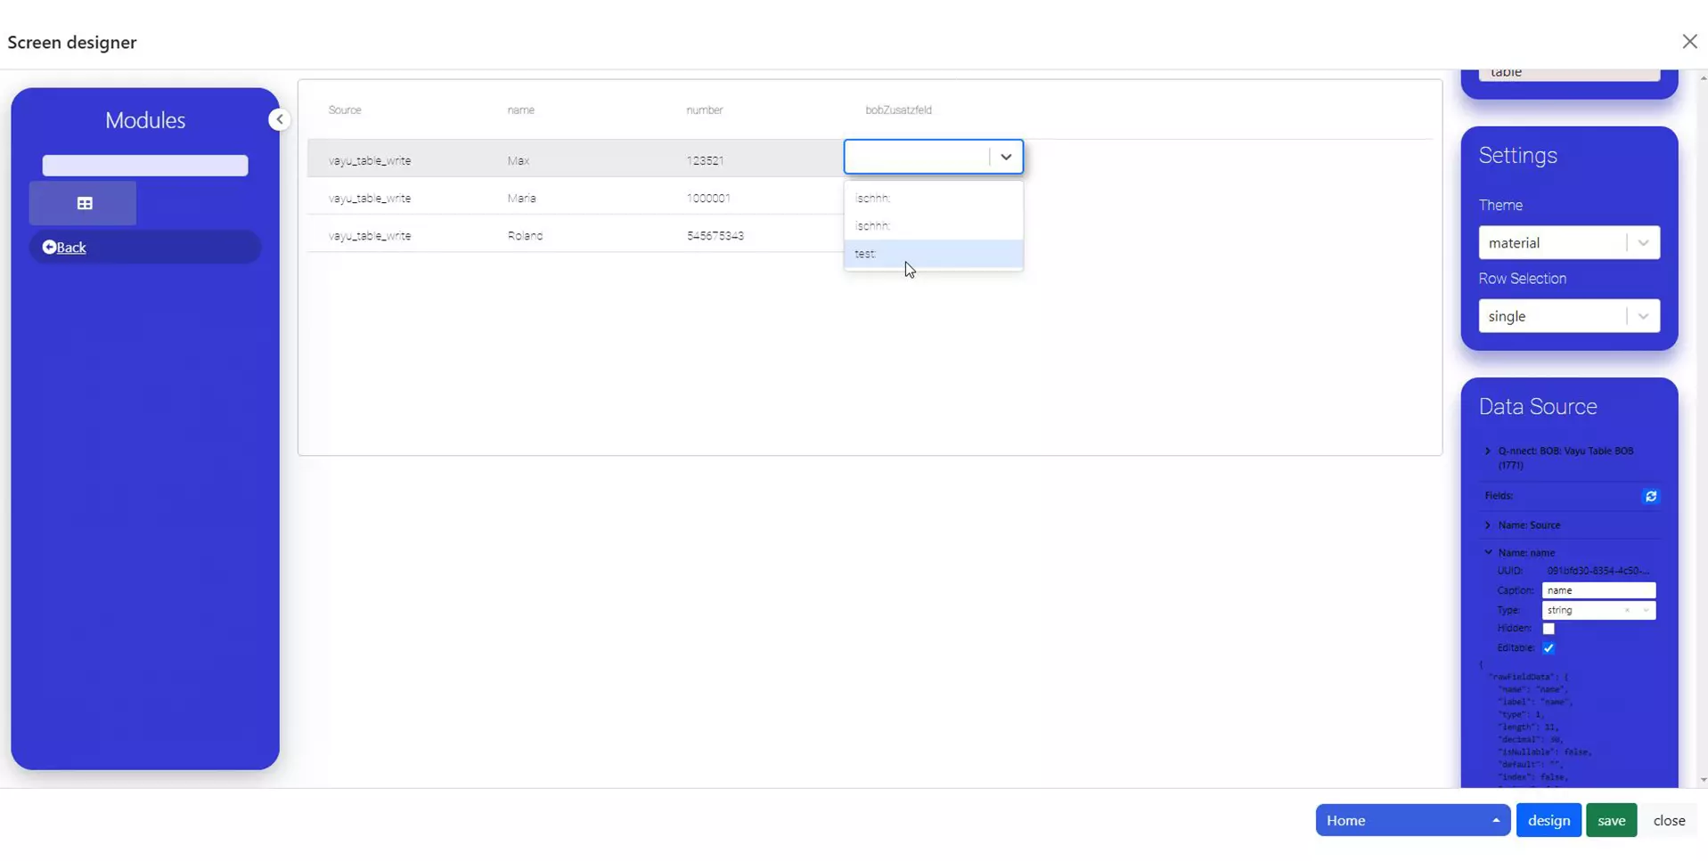
Task: Click the right panel vertical scrollbar
Action: click(1703, 429)
